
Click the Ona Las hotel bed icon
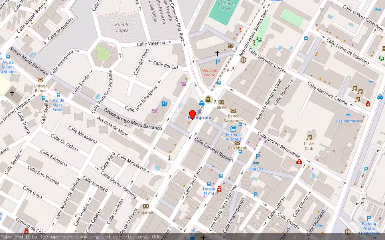click(255, 163)
